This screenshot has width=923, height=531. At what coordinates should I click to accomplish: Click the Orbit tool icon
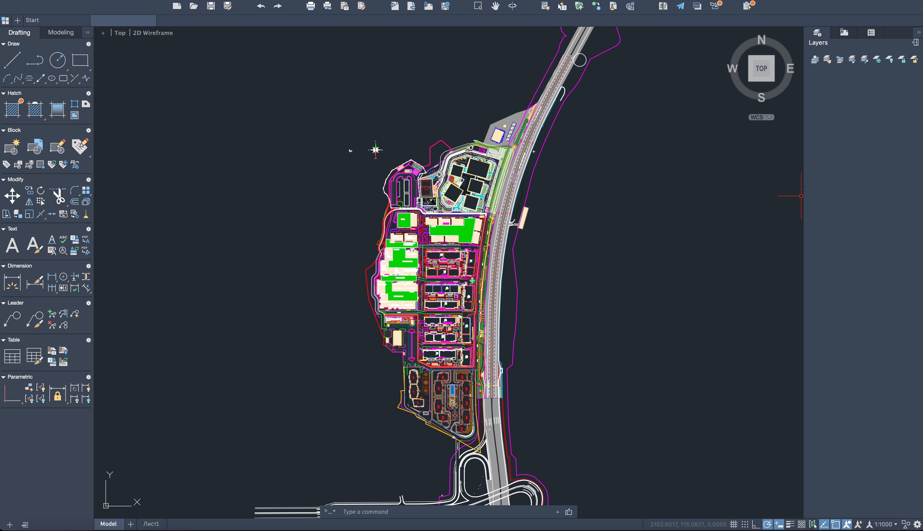(x=512, y=6)
